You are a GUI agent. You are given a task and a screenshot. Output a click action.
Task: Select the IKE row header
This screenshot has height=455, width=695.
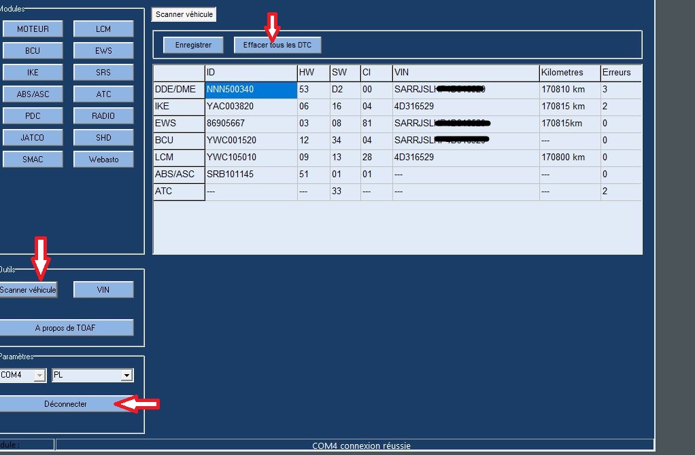179,107
